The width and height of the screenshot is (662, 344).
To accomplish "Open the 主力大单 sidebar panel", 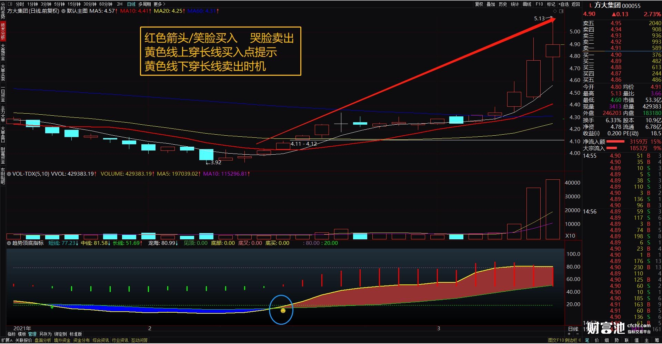I will point(3,114).
